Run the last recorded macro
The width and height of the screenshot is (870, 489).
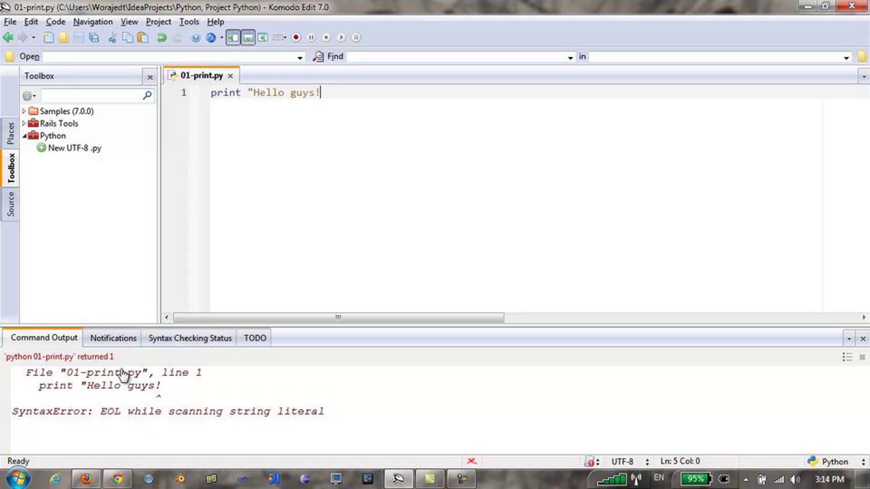(x=341, y=37)
